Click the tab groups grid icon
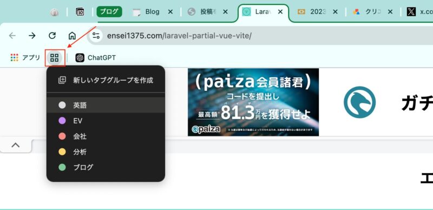The image size is (433, 210). (x=55, y=58)
